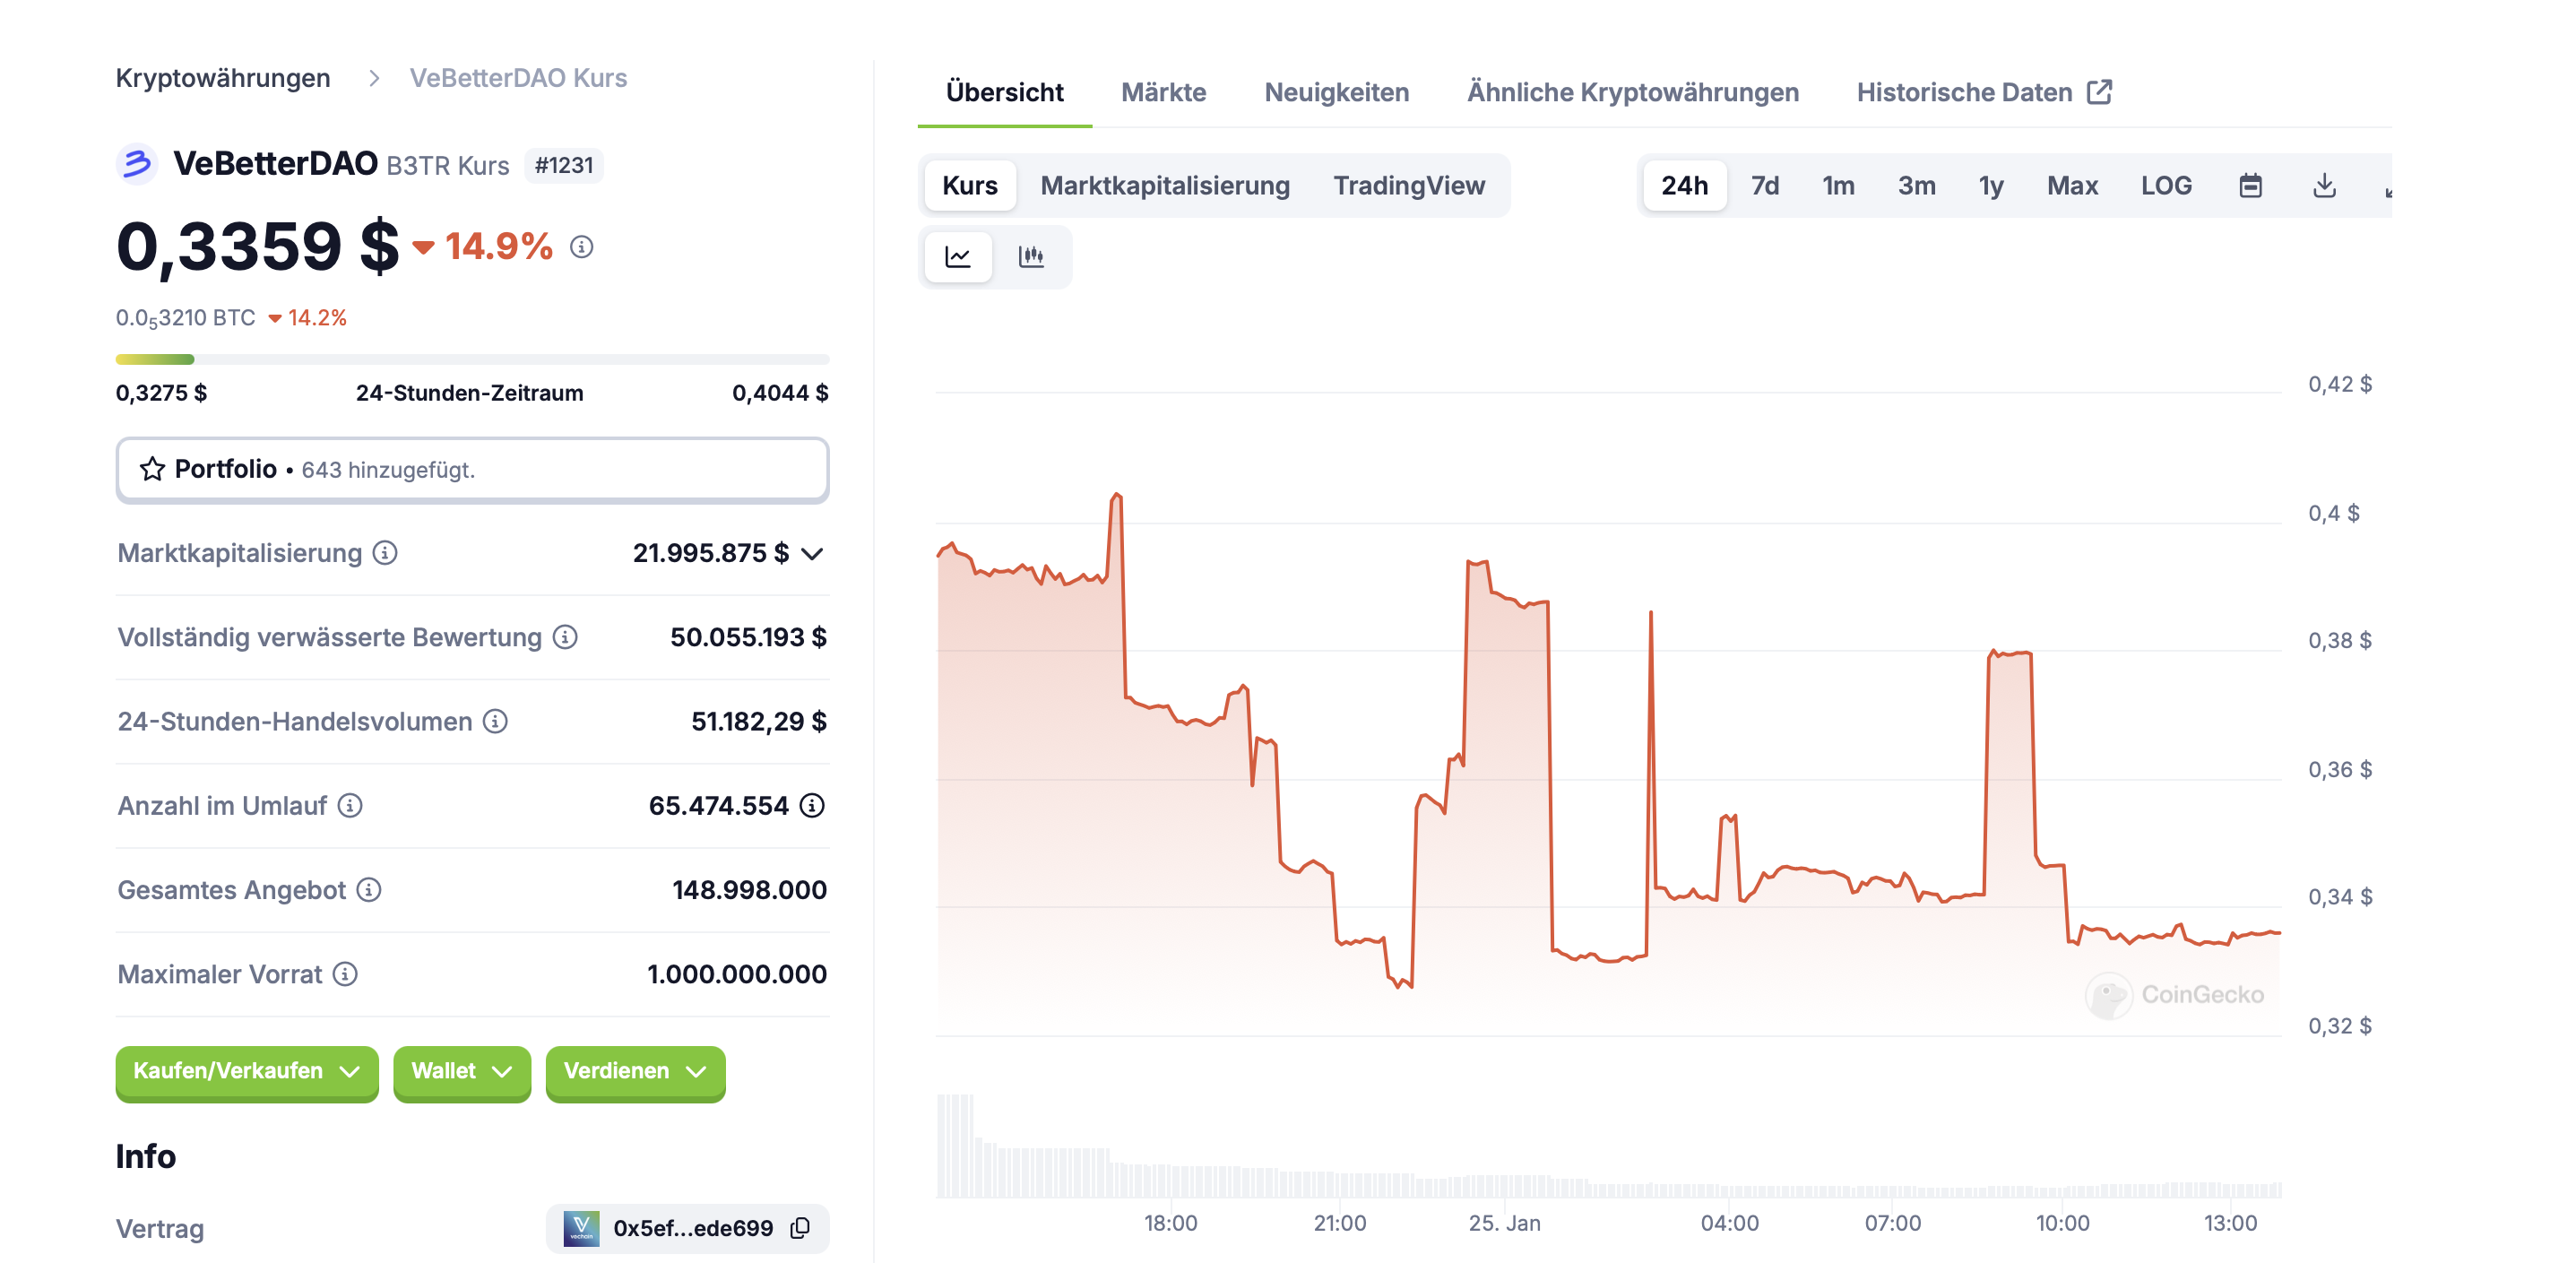The height and width of the screenshot is (1263, 2576).
Task: Select the 1y time range
Action: pyautogui.click(x=1991, y=186)
